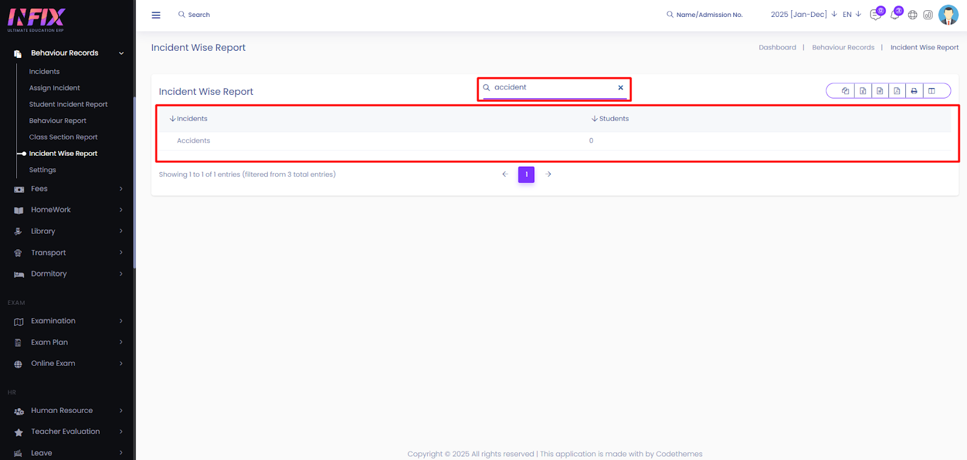The height and width of the screenshot is (460, 967).
Task: Open Incident Wise Report sidebar item
Action: pos(63,153)
